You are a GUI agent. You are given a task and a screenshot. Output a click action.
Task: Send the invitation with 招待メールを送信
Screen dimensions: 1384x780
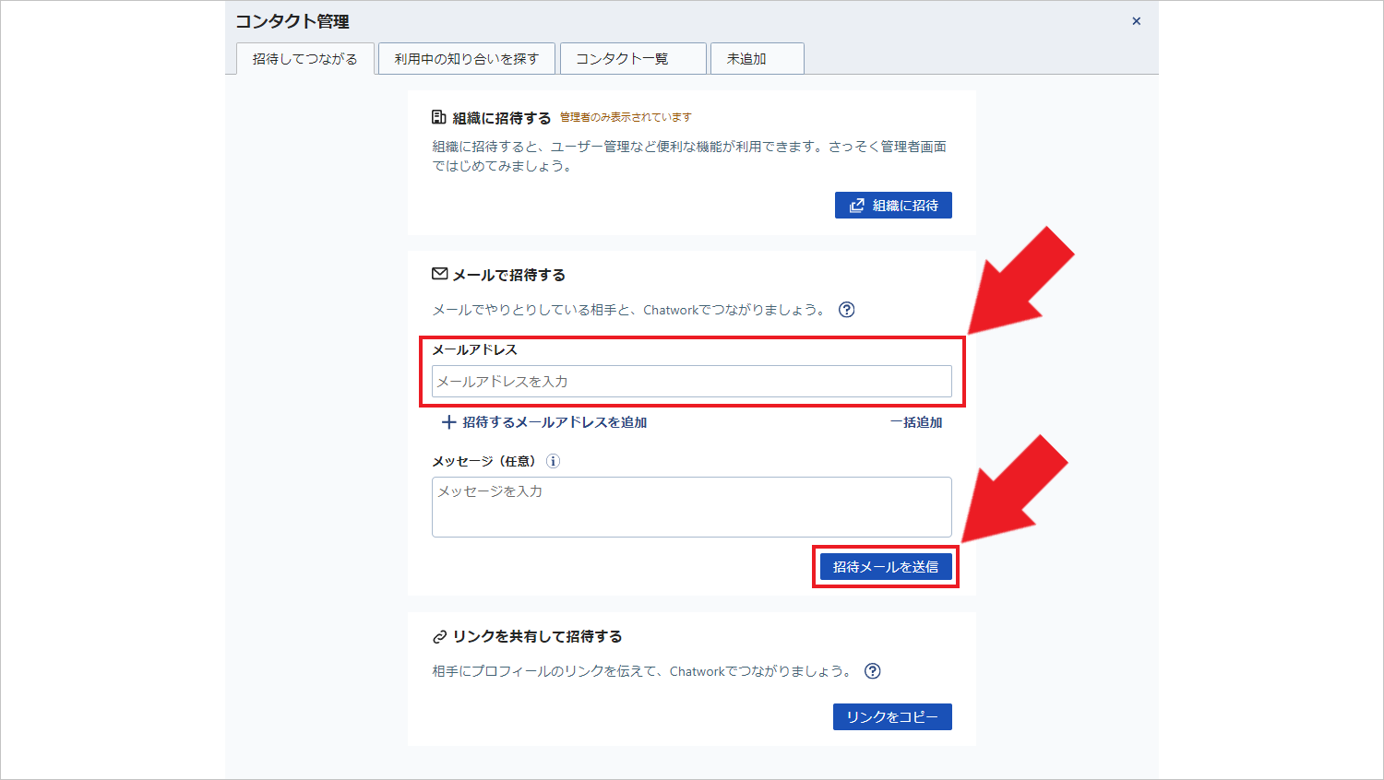pos(885,567)
